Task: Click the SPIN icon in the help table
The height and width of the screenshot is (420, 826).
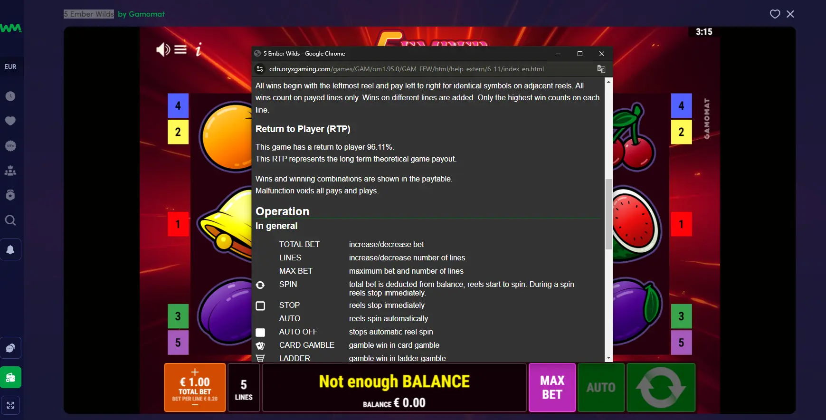Action: tap(260, 285)
